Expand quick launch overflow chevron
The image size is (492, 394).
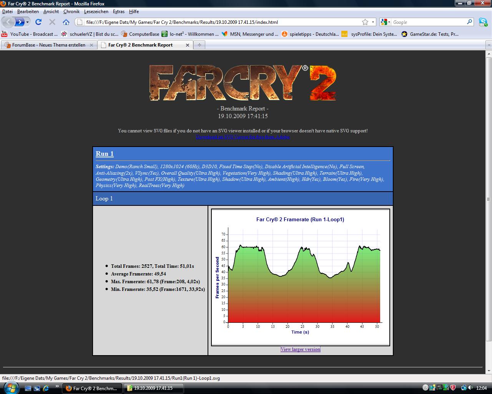tap(57, 386)
